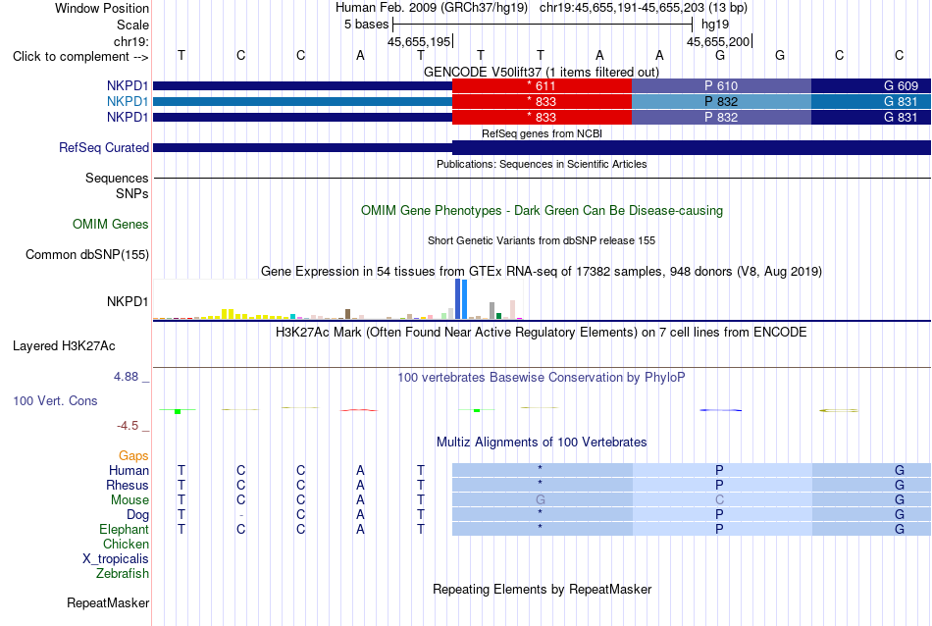Screen dimensions: 932x626
Task: Click the 4.88 PhyloP scale value
Action: pyautogui.click(x=126, y=377)
